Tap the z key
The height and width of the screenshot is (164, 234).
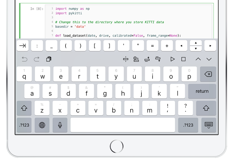42,108
